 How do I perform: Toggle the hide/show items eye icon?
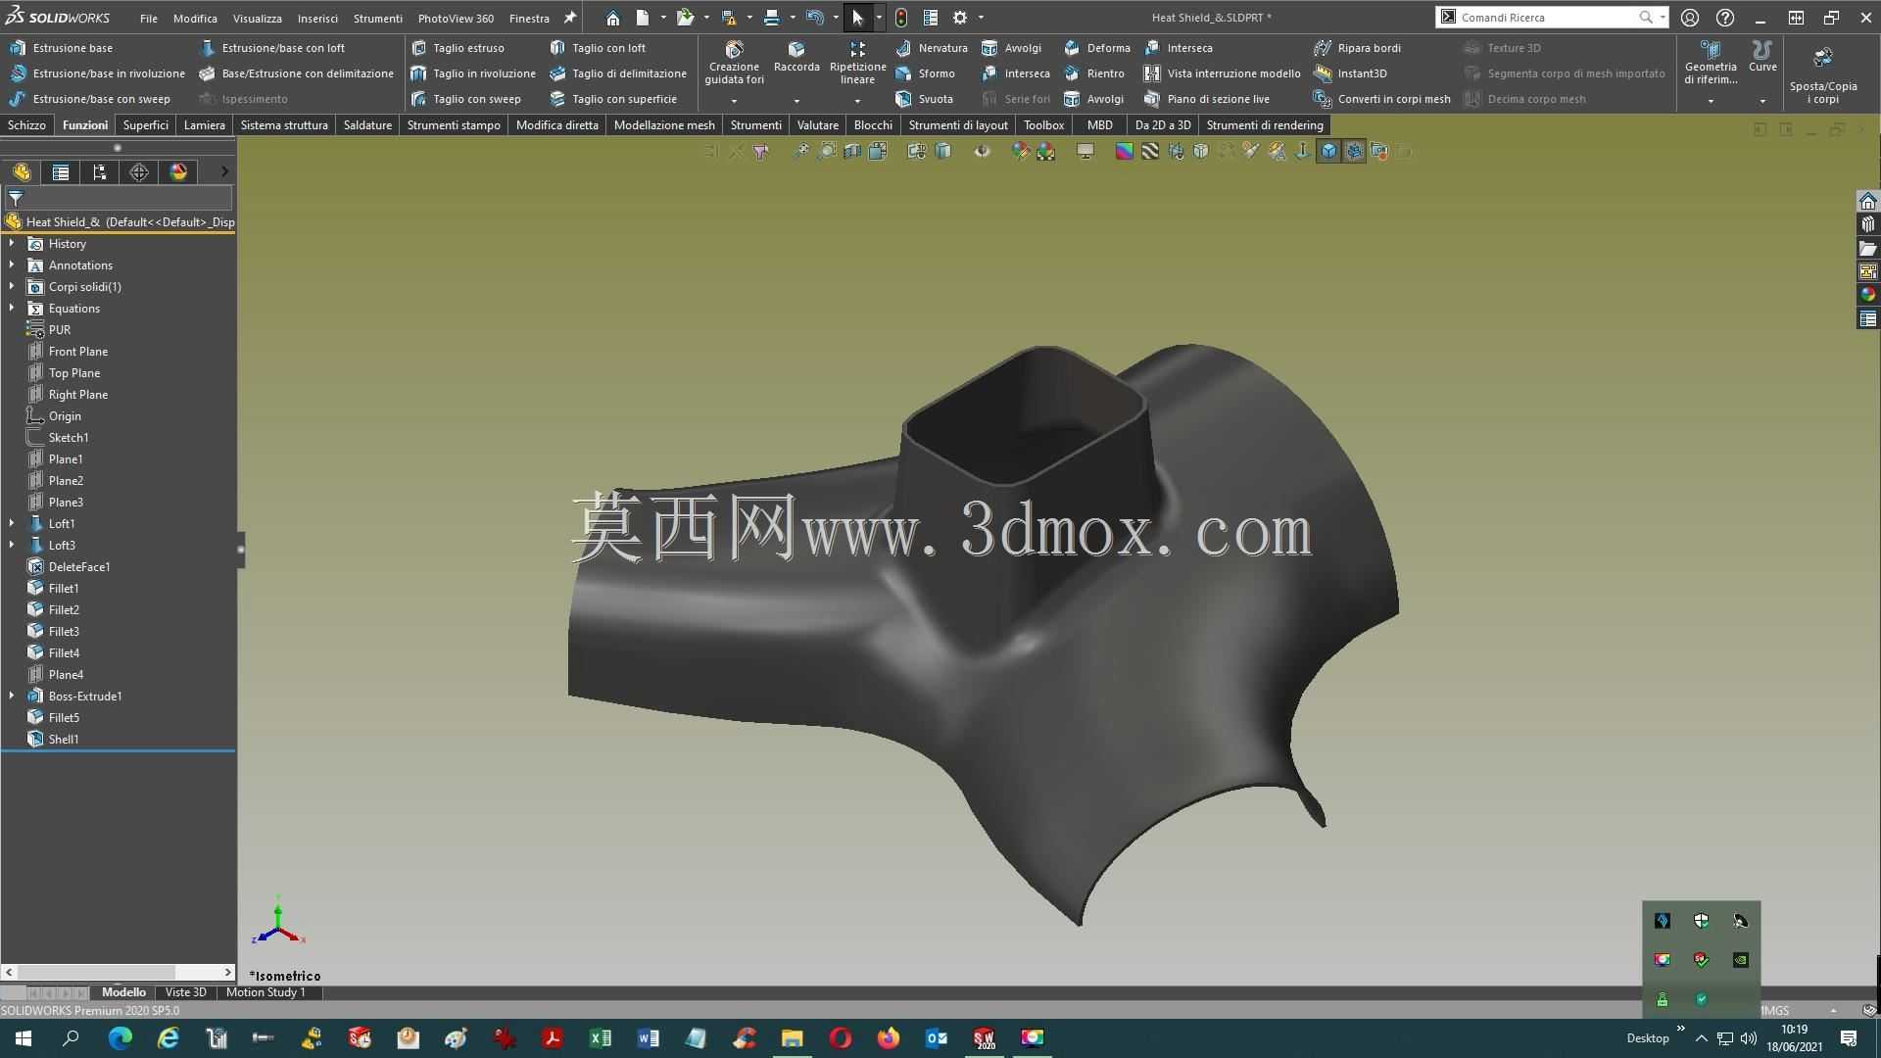click(982, 151)
